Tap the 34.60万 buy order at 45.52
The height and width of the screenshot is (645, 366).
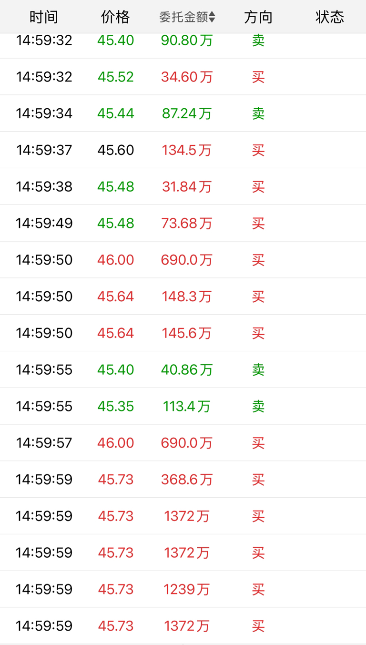pos(186,77)
